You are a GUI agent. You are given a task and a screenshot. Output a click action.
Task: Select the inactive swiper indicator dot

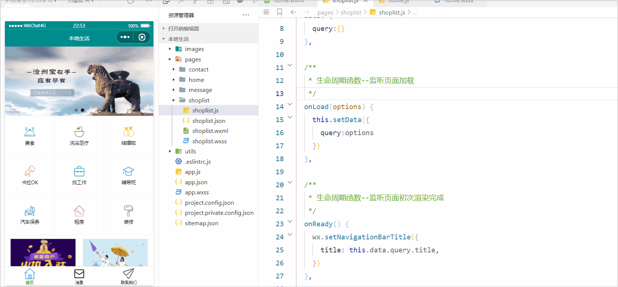click(76, 110)
